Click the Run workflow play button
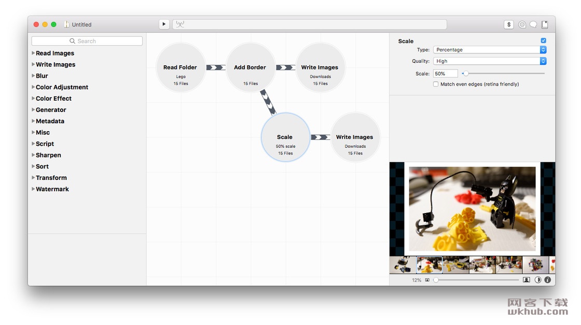Image resolution: width=581 pixels, height=325 pixels. point(164,24)
